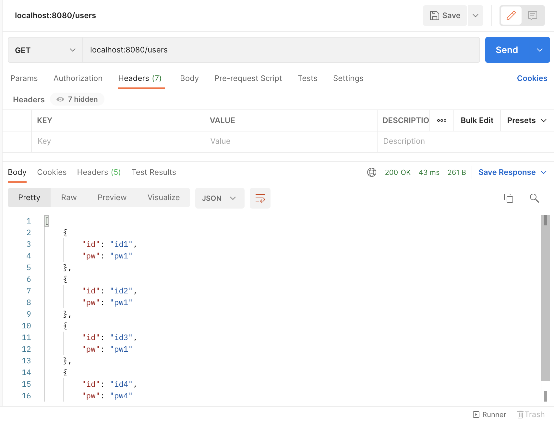Select the Pretty view mode
This screenshot has width=554, height=421.
(x=29, y=198)
